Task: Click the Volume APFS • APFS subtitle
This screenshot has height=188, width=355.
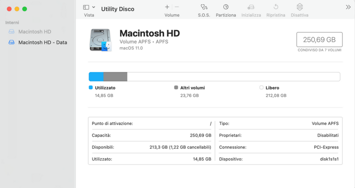Action: point(144,42)
